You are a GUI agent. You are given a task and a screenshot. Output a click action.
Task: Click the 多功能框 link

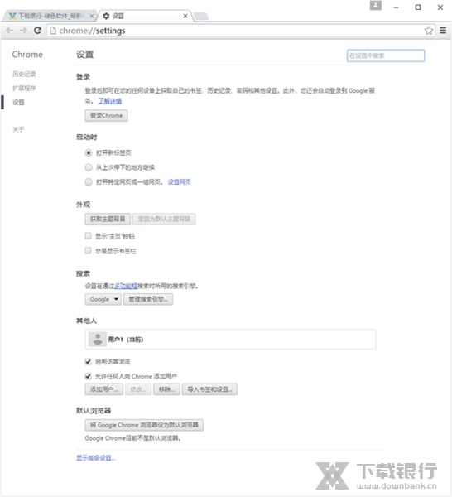(126, 287)
